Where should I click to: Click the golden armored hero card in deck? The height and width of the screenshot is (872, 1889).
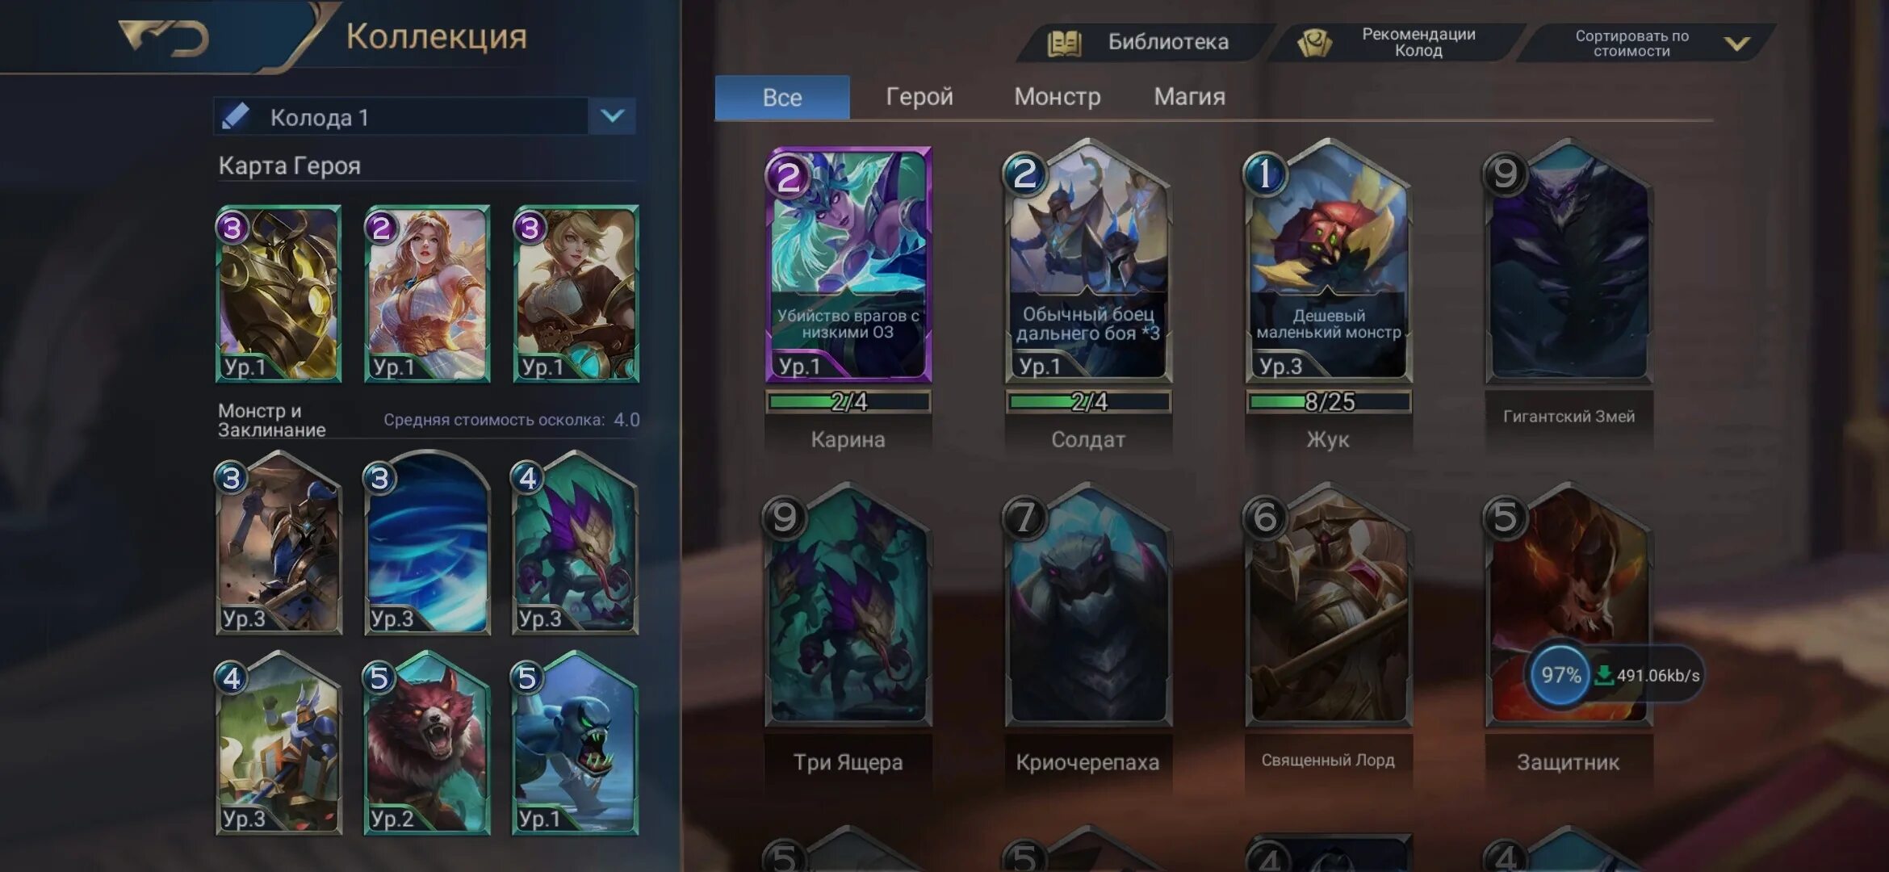point(278,294)
